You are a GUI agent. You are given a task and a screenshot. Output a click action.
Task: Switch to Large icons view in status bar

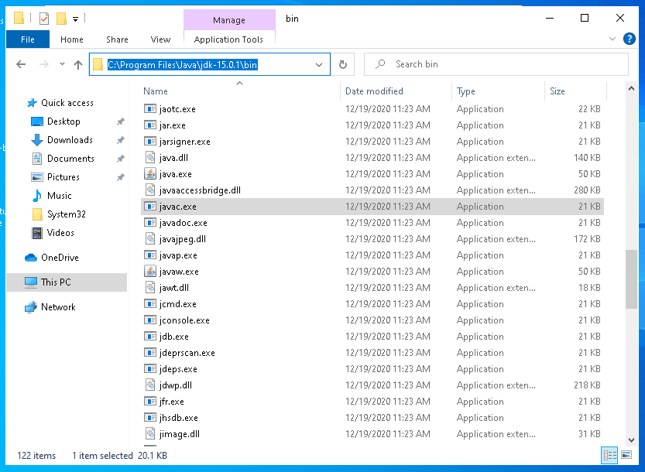(626, 455)
